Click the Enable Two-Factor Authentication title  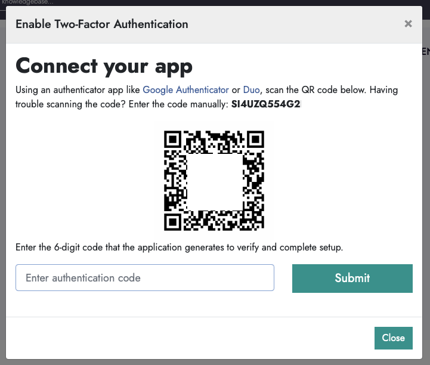pyautogui.click(x=102, y=24)
